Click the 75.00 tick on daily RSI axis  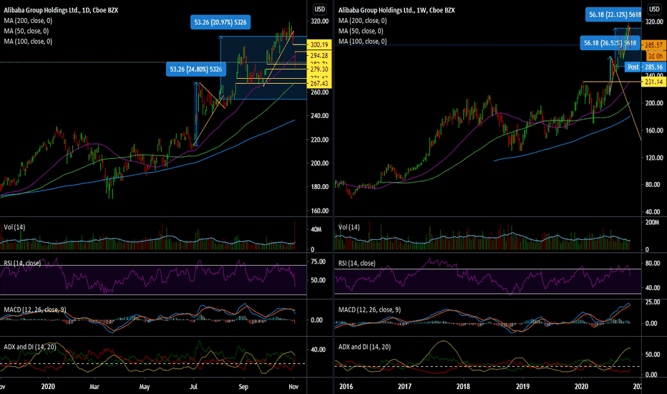[x=318, y=261]
